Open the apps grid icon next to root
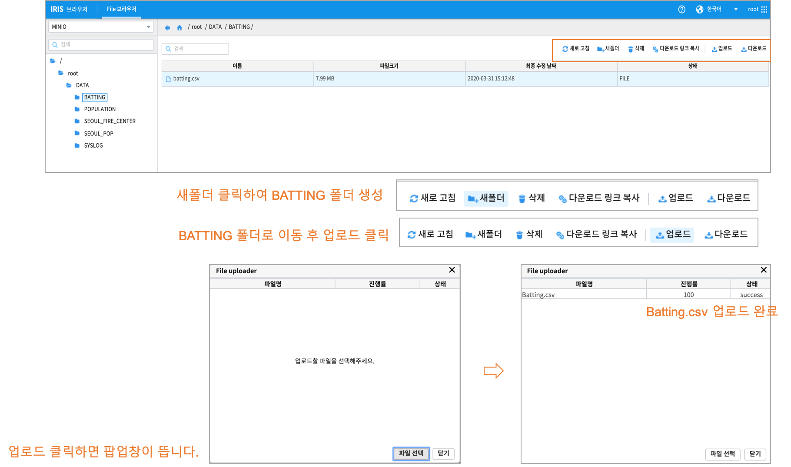Image resolution: width=791 pixels, height=467 pixels. tap(764, 9)
